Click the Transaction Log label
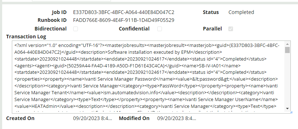The height and width of the screenshot is (129, 298). click(26, 37)
